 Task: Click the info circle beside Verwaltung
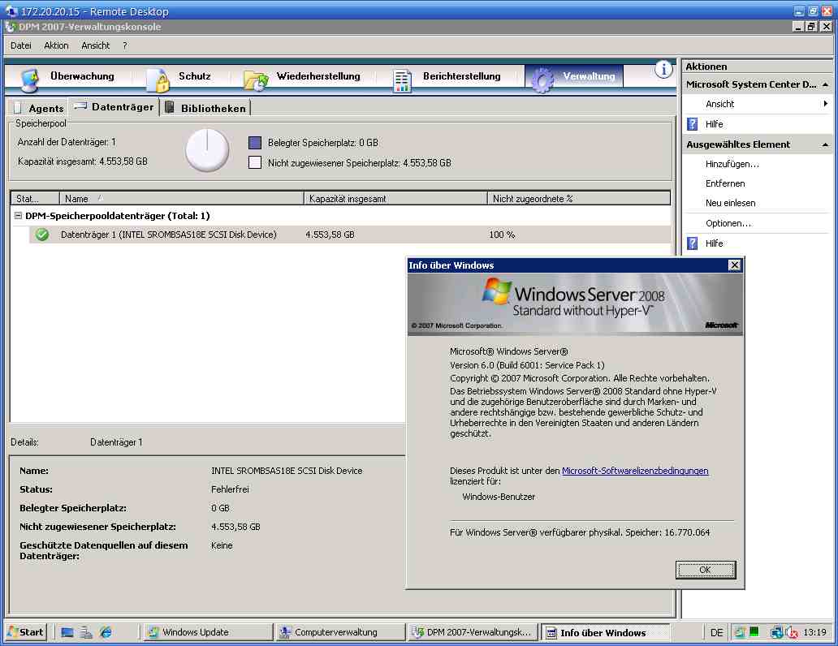coord(663,70)
